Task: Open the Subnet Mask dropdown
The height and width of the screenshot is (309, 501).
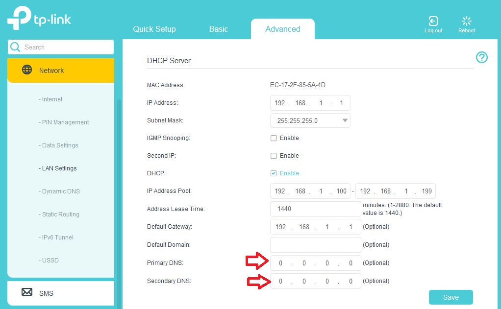Action: coord(310,120)
